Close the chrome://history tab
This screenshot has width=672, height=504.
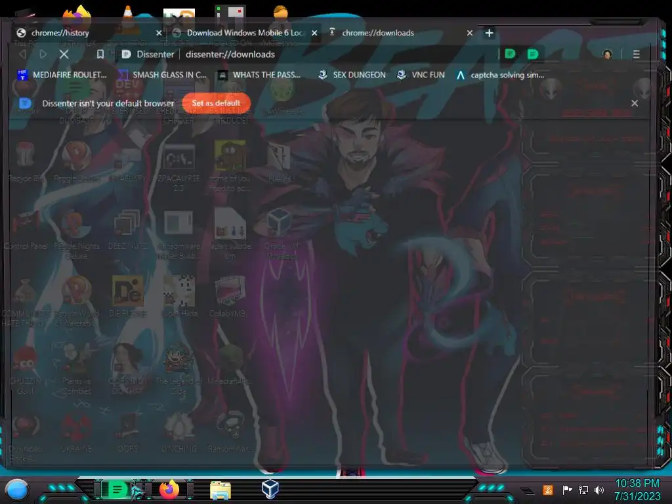click(x=159, y=33)
